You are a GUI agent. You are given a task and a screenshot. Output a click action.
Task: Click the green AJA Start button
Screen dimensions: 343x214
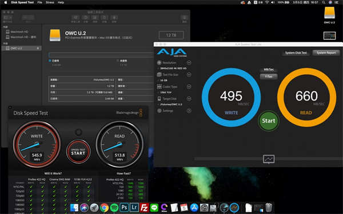tap(269, 121)
